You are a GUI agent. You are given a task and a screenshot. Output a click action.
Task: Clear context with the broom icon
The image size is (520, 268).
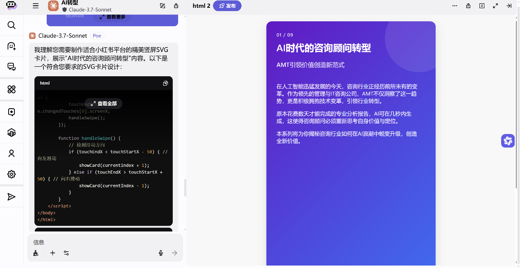pos(36,253)
